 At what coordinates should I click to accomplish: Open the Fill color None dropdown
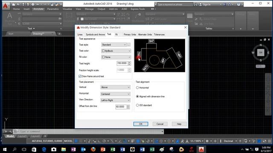(x=116, y=57)
